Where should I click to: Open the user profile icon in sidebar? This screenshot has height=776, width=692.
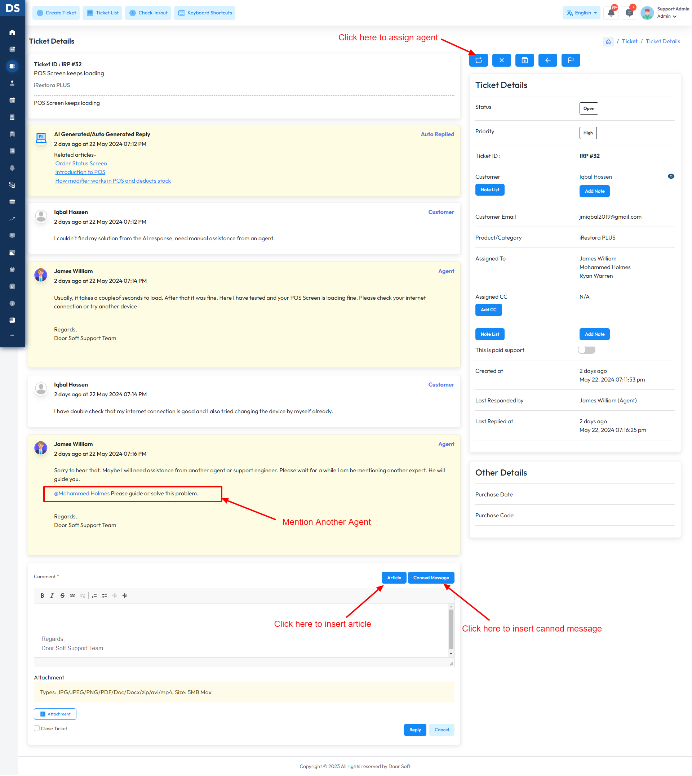click(x=12, y=83)
